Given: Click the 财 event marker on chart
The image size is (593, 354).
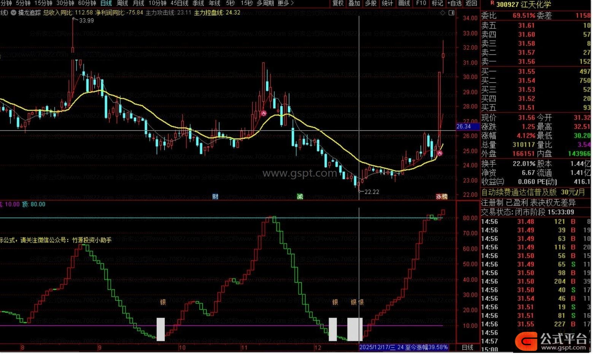Looking at the screenshot, I should 215,196.
